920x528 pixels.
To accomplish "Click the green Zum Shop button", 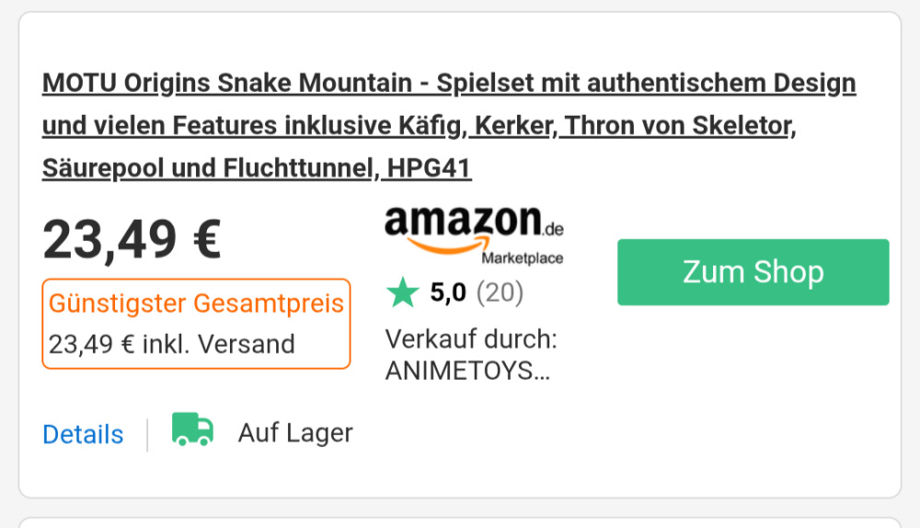I will [753, 272].
